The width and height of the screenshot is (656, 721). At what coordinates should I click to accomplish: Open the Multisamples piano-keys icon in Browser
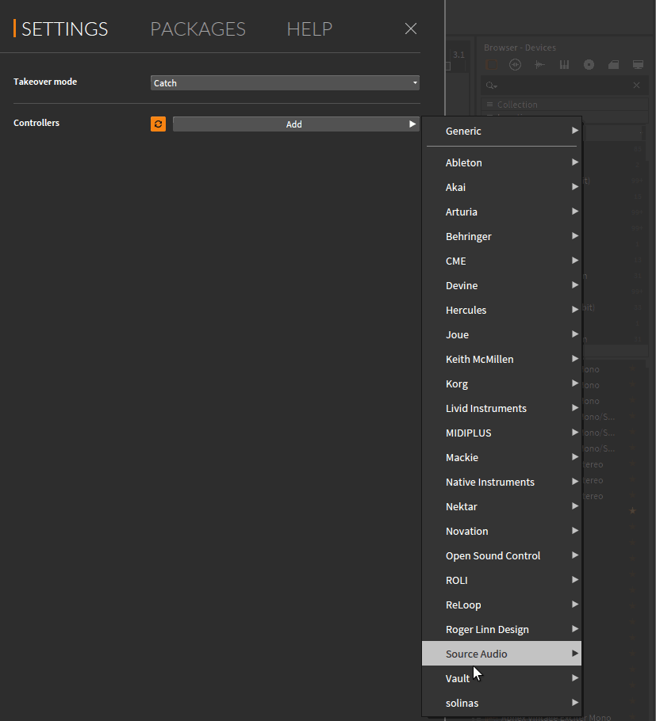point(565,65)
